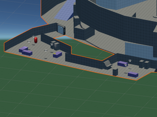Click the yellow item on the purple box
Screen dimensions: 157x117
(55, 54)
